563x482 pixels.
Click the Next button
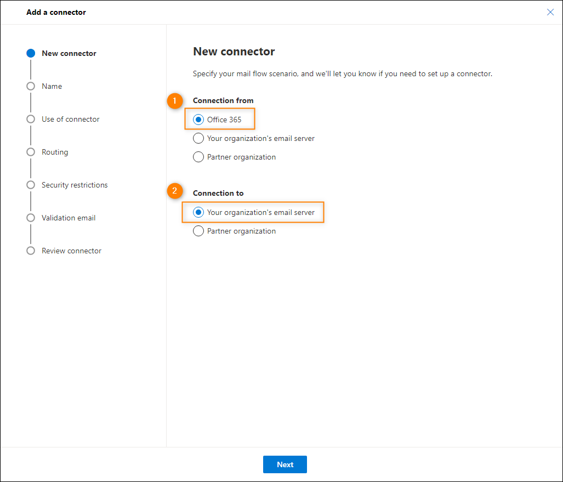click(x=285, y=464)
